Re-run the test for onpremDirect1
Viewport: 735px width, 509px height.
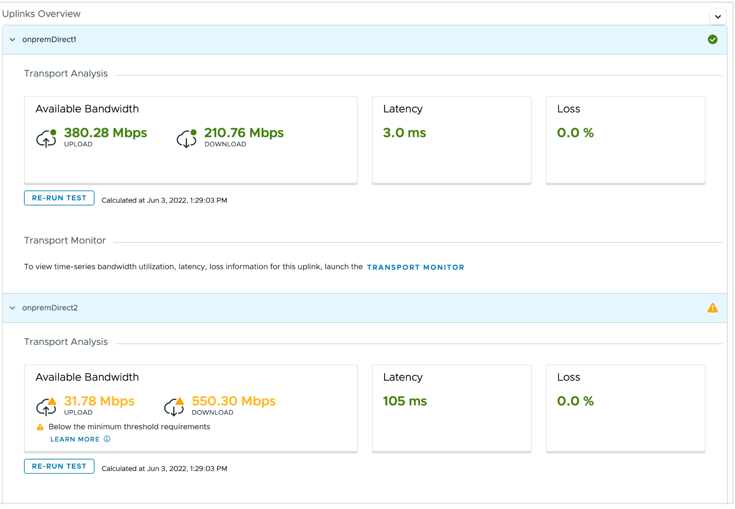(x=59, y=198)
